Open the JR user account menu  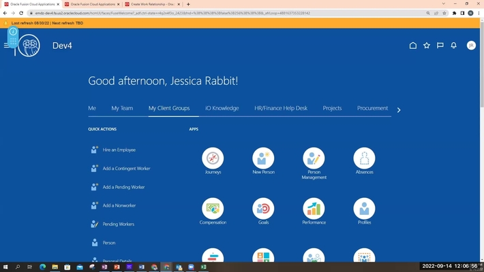click(x=471, y=46)
